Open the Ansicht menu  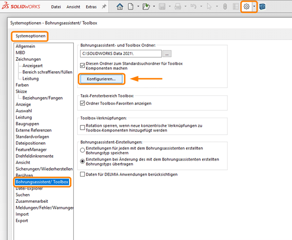pyautogui.click(x=73, y=7)
